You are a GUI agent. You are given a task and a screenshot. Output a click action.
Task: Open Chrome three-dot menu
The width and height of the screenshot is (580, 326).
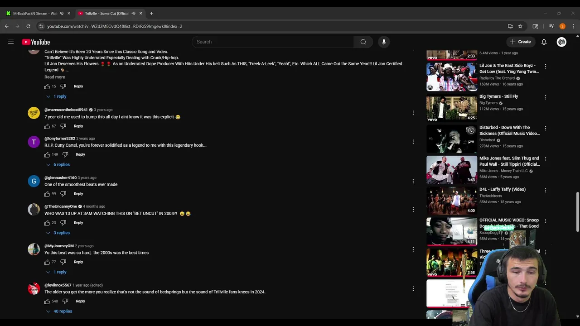(573, 26)
